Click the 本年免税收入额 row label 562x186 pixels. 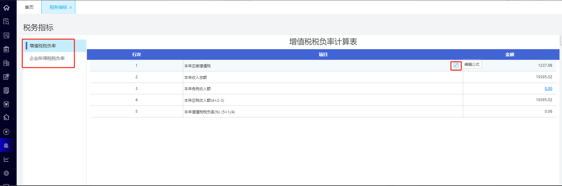197,89
